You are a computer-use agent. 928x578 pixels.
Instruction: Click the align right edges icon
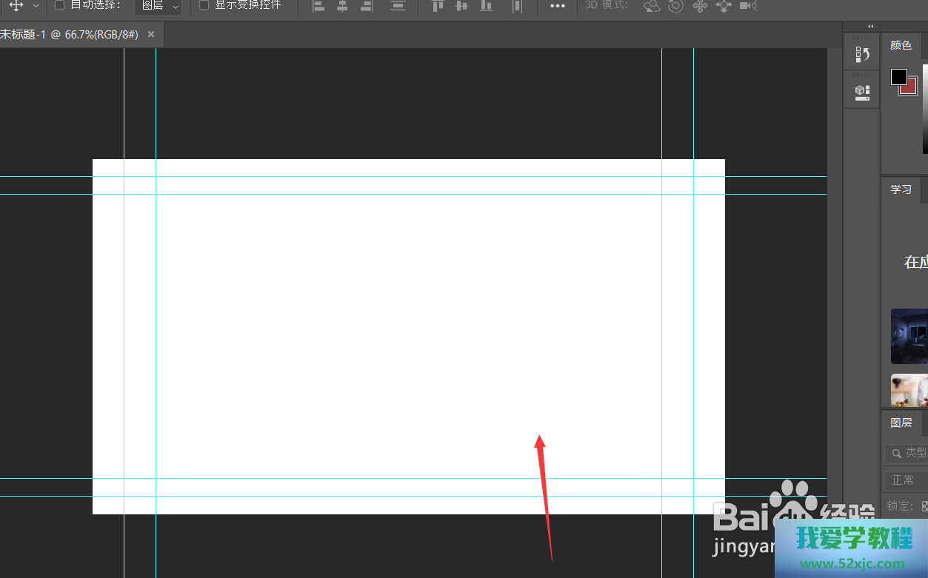[366, 6]
